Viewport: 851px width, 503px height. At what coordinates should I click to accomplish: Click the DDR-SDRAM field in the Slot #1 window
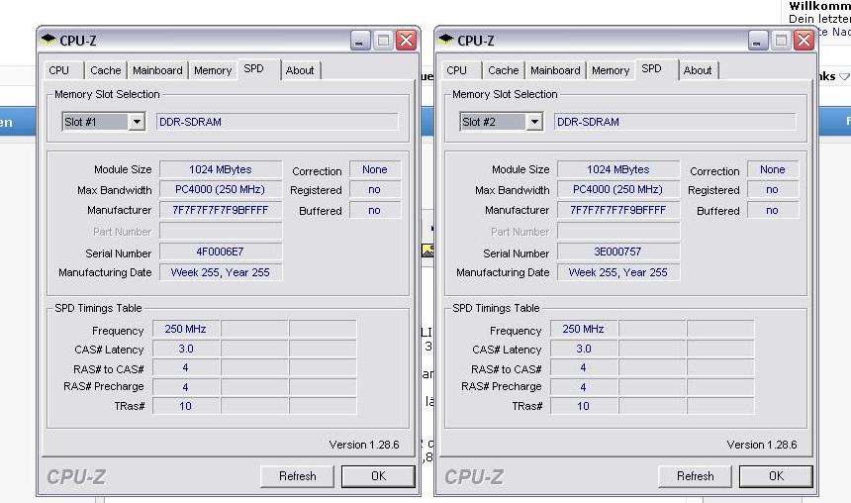coord(277,122)
